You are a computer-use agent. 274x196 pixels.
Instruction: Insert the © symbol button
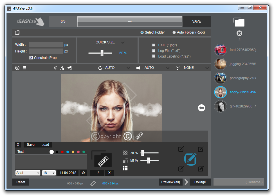[x=83, y=173]
